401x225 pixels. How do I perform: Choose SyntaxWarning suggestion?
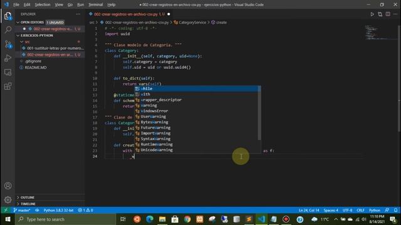[196, 139]
